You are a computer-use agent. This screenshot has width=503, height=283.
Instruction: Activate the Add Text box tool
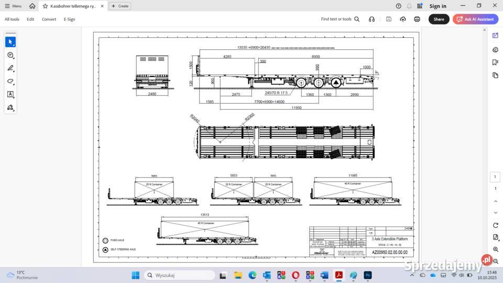(x=10, y=94)
